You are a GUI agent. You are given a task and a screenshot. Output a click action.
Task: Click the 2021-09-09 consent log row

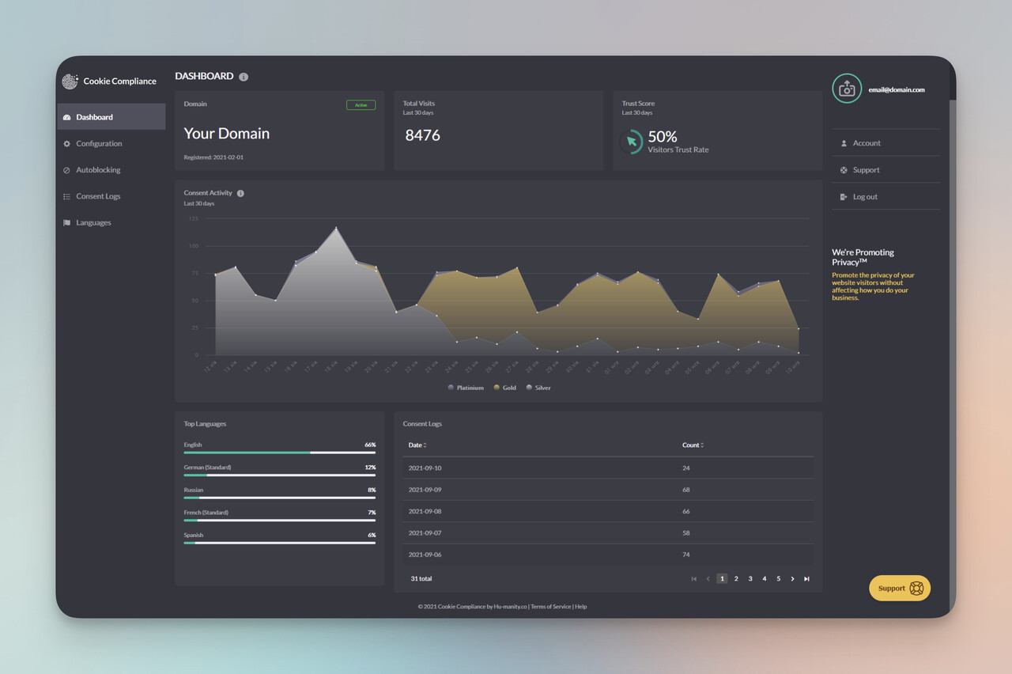pyautogui.click(x=608, y=490)
